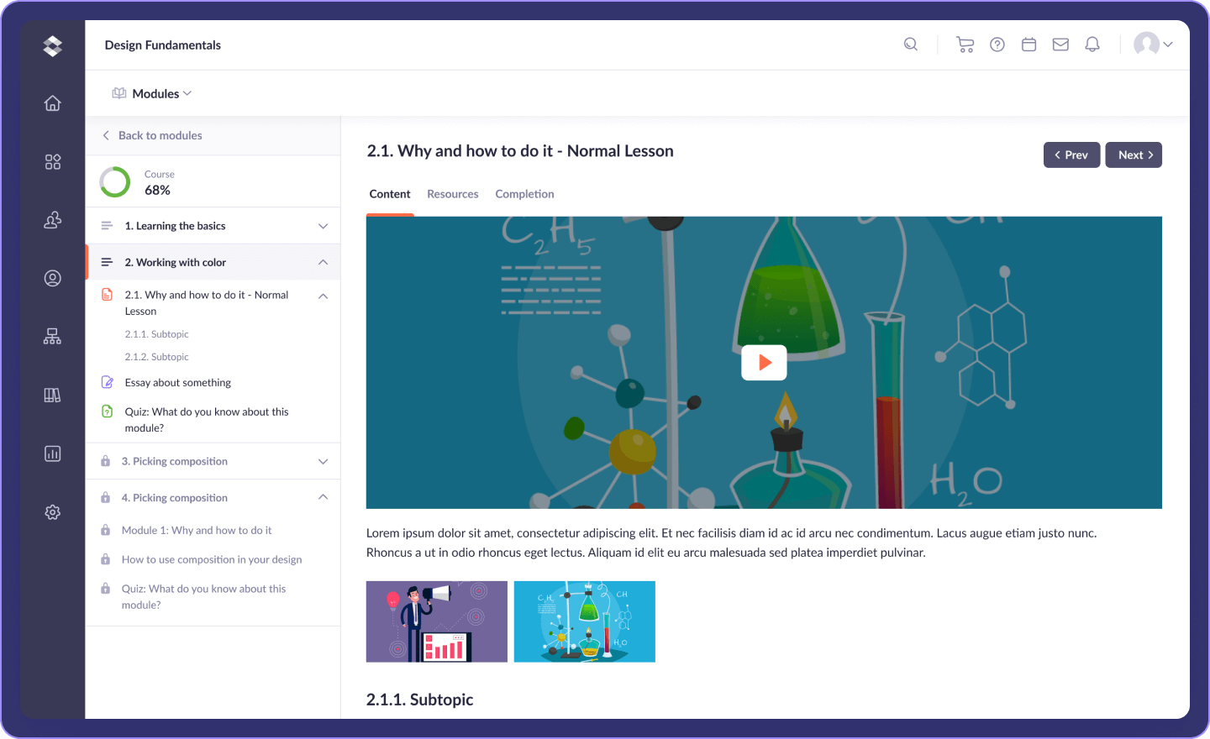Open the mail inbox icon
1210x739 pixels.
pyautogui.click(x=1060, y=45)
